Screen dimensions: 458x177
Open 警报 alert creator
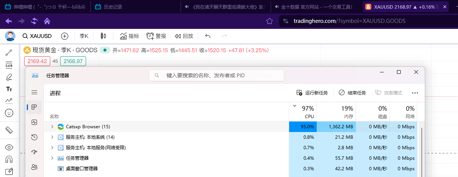156,36
